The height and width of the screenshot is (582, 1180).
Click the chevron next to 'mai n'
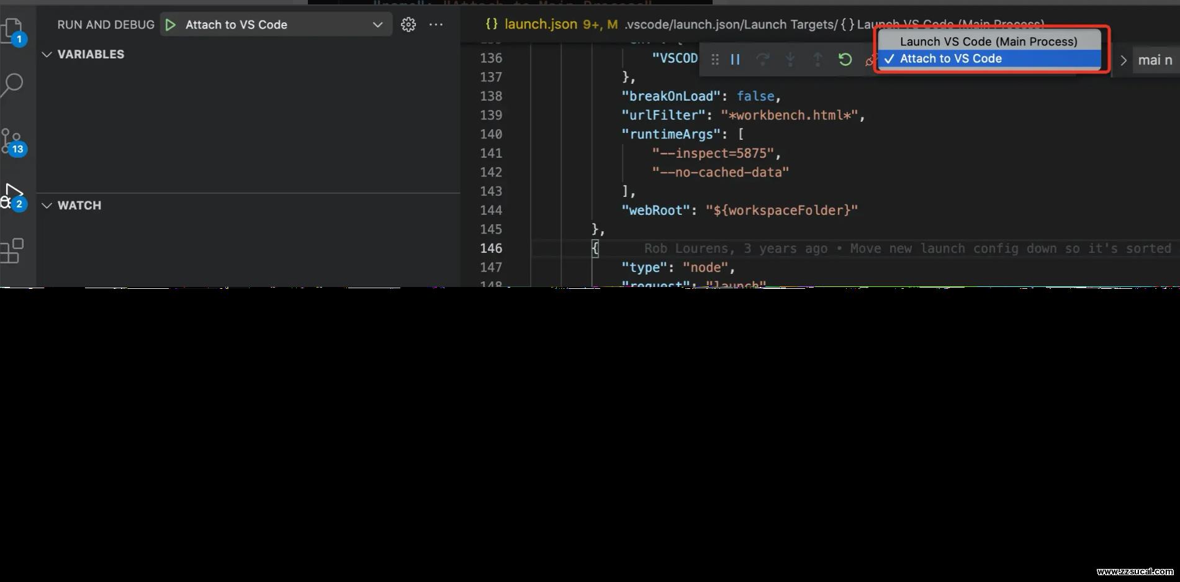coord(1123,60)
